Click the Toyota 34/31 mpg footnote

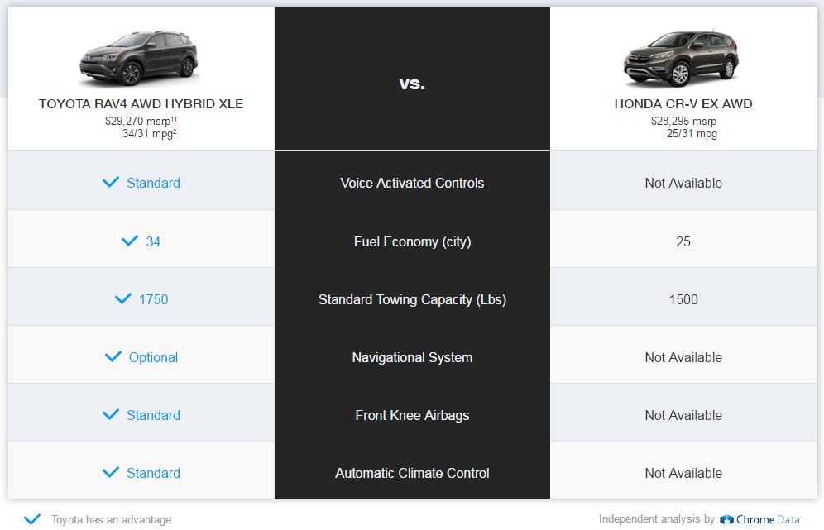[x=175, y=131]
